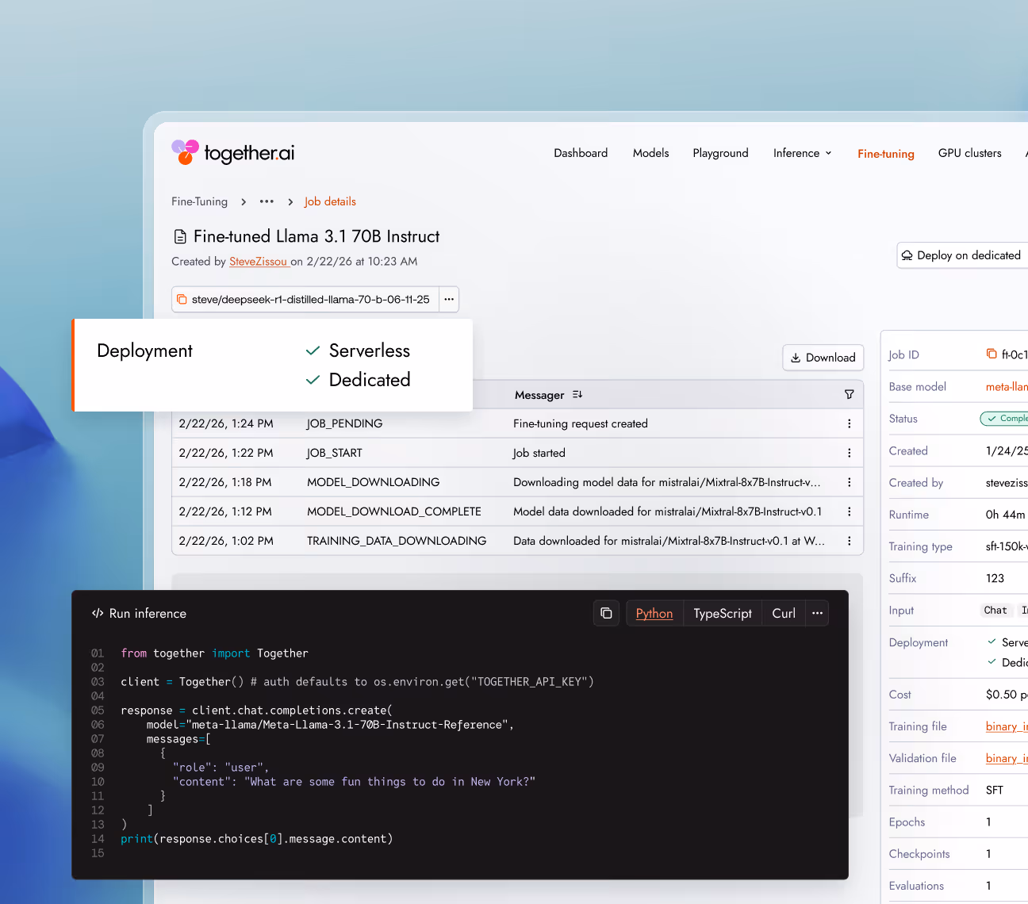Open row menu for MODEL_DOWNLOAD_COMPLETE event
This screenshot has width=1028, height=904.
[x=849, y=511]
